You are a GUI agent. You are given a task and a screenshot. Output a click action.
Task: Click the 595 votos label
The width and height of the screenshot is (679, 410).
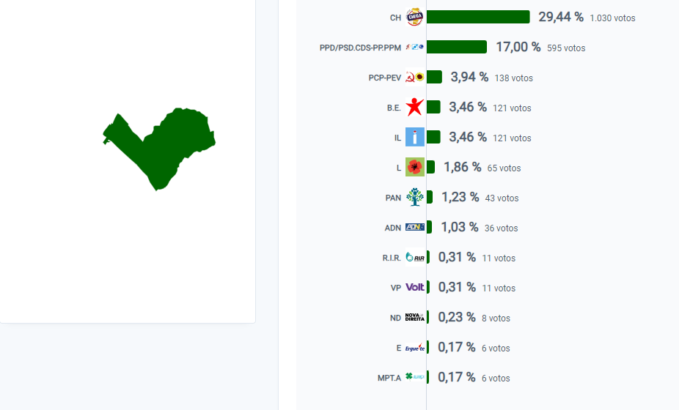pyautogui.click(x=566, y=48)
